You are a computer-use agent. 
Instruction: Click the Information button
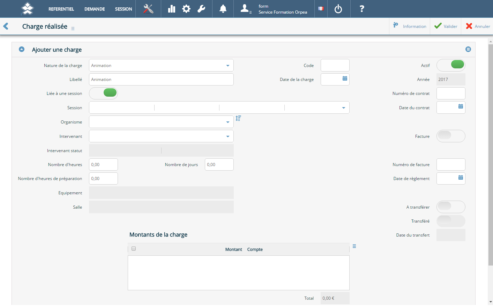(410, 26)
